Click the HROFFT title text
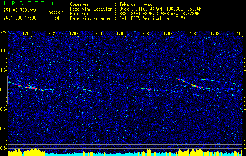 24,3
